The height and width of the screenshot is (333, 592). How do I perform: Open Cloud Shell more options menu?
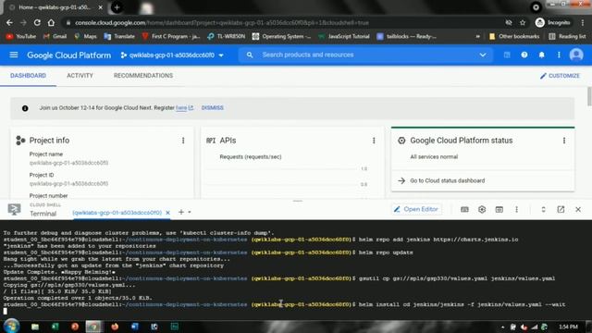click(516, 210)
